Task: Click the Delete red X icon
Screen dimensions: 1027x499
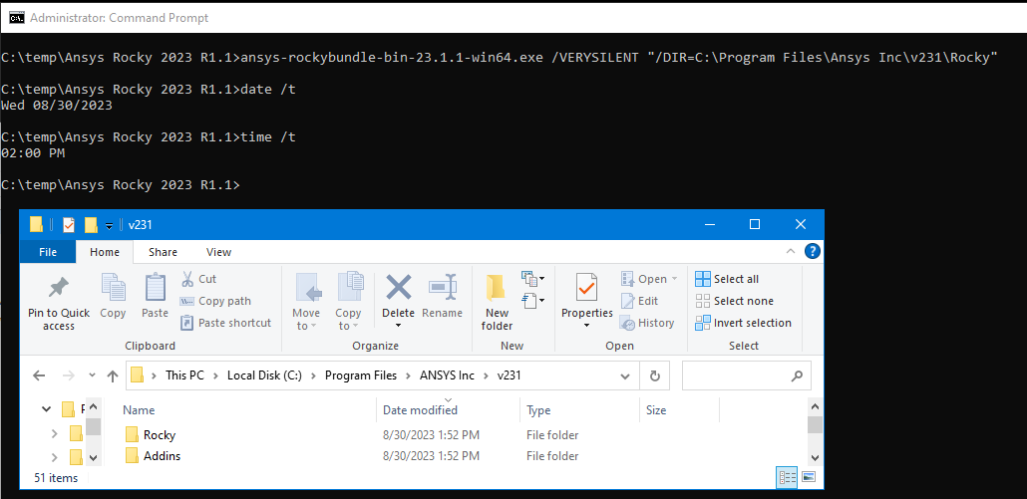Action: pyautogui.click(x=398, y=287)
